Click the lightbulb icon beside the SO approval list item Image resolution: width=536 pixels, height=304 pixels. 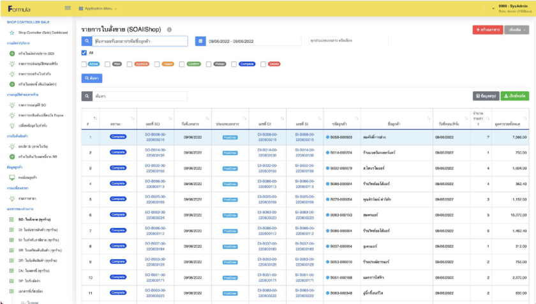pos(12,105)
